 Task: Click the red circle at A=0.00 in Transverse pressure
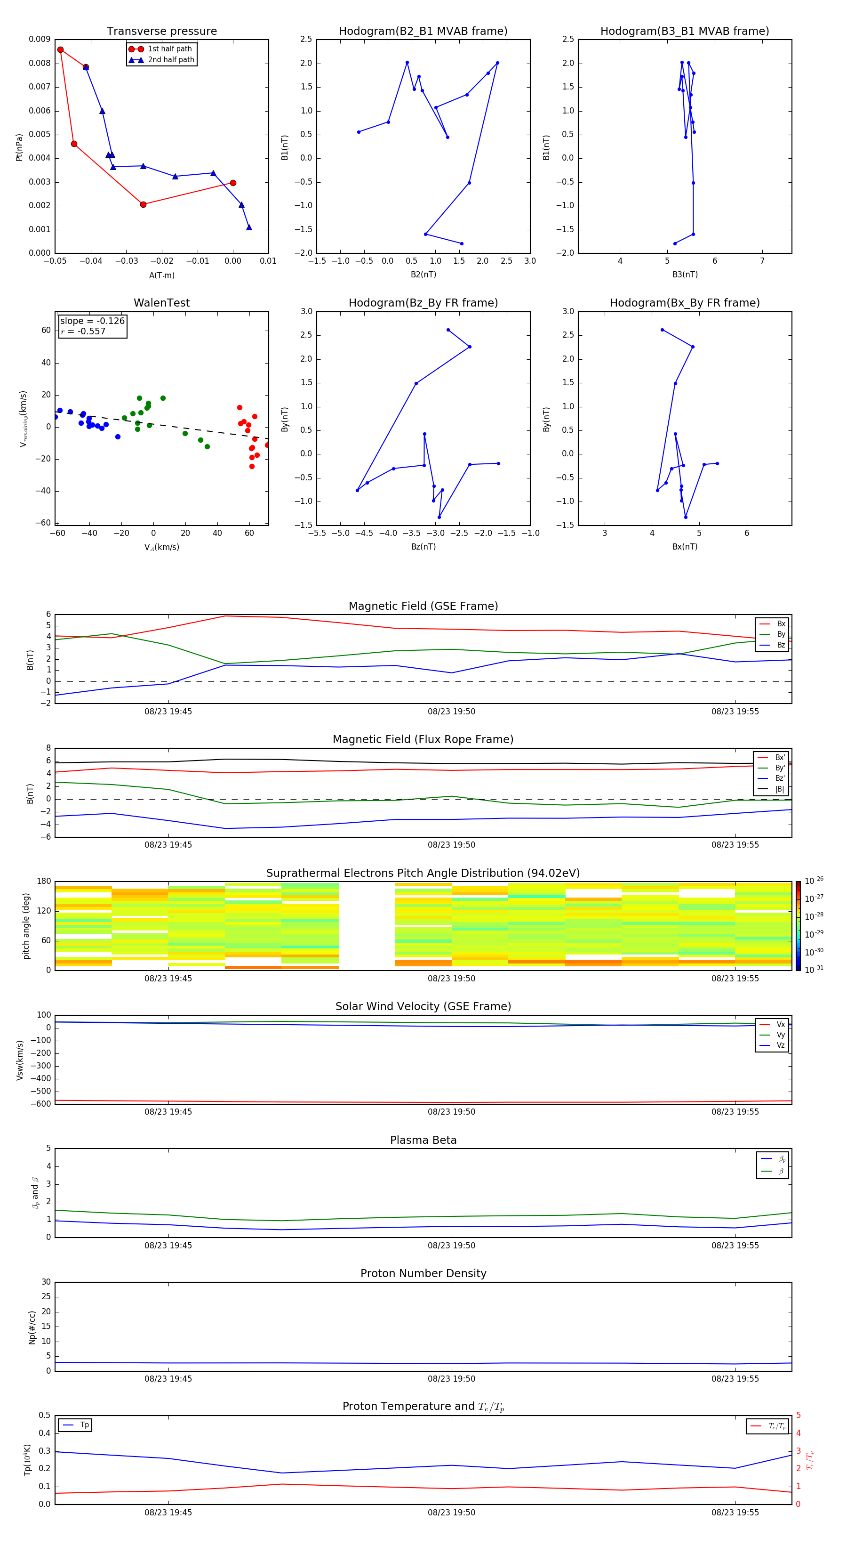click(233, 183)
